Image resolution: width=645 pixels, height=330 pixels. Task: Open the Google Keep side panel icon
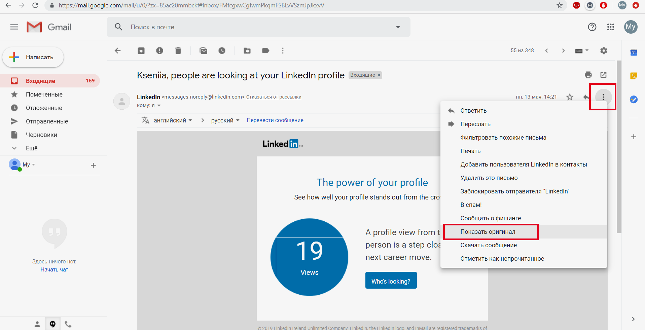tap(634, 76)
